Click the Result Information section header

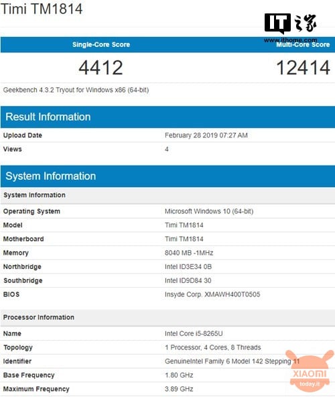click(167, 117)
